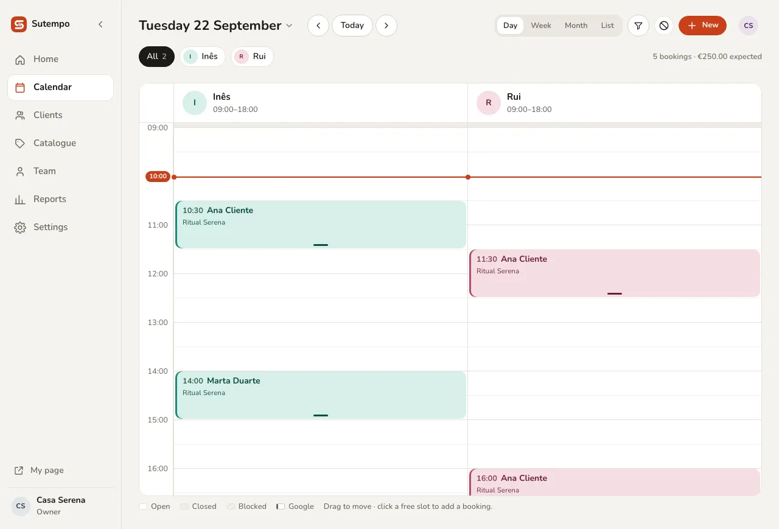Open Home in the sidebar

(60, 59)
